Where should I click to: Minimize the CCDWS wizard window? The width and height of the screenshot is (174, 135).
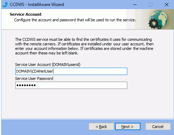[135, 5]
